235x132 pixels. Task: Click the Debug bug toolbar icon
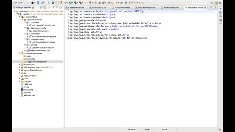coord(65,3)
